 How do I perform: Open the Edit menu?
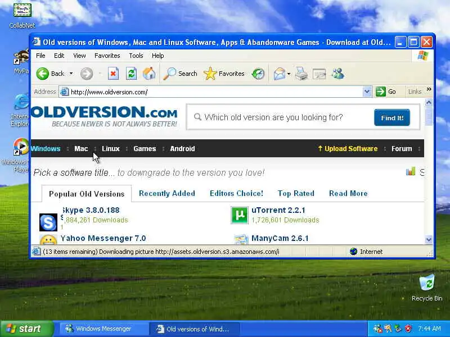pyautogui.click(x=59, y=56)
